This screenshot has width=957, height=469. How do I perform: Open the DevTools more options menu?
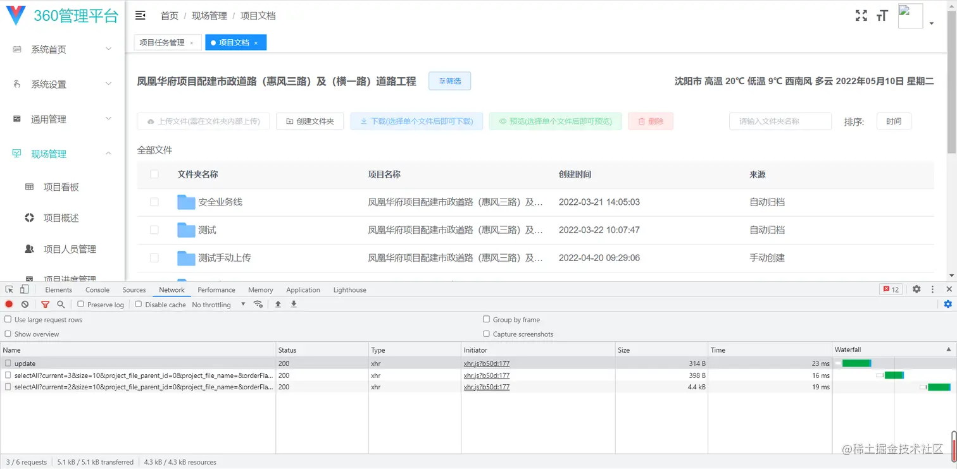[932, 289]
